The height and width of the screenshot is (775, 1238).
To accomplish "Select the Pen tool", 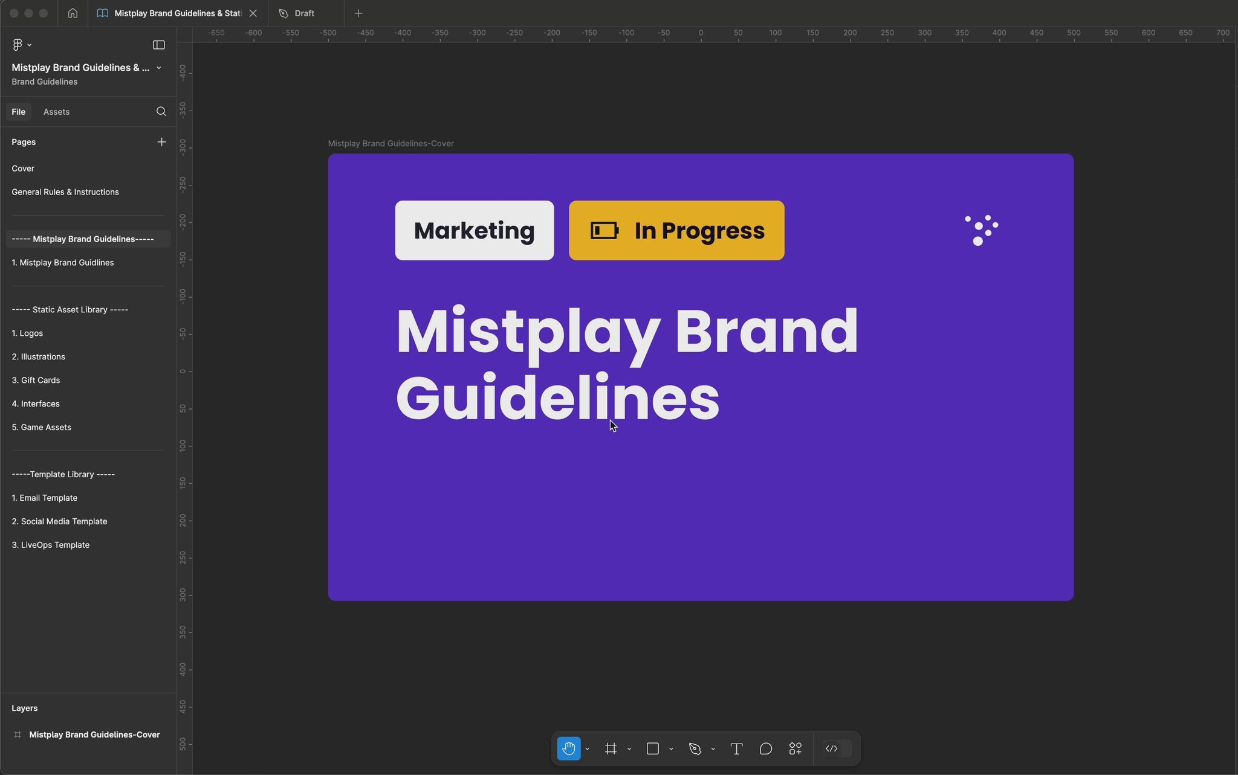I will coord(695,748).
